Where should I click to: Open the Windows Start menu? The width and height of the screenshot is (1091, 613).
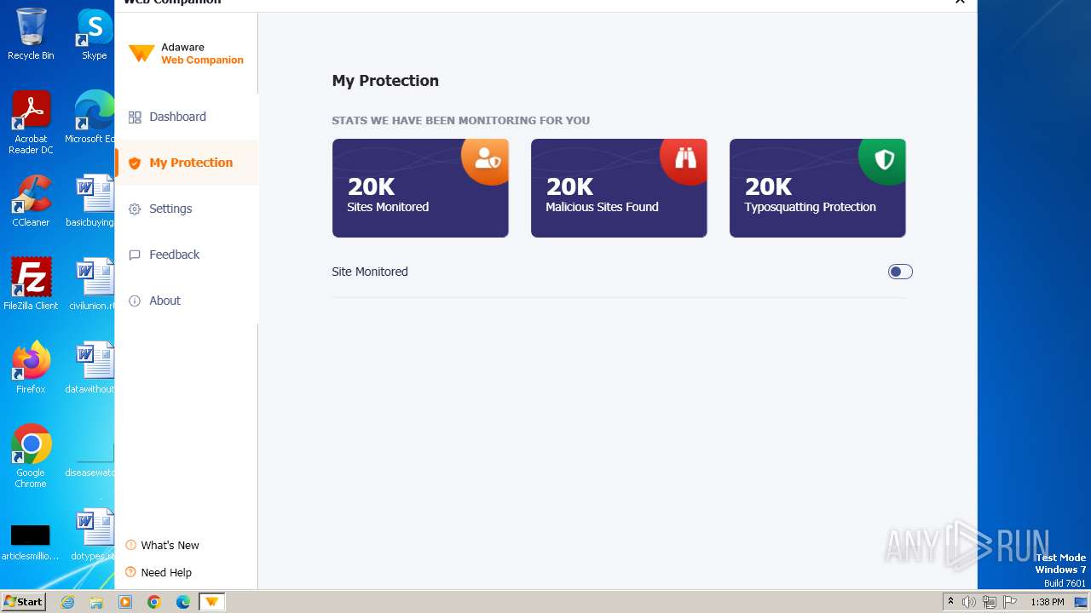pyautogui.click(x=24, y=601)
